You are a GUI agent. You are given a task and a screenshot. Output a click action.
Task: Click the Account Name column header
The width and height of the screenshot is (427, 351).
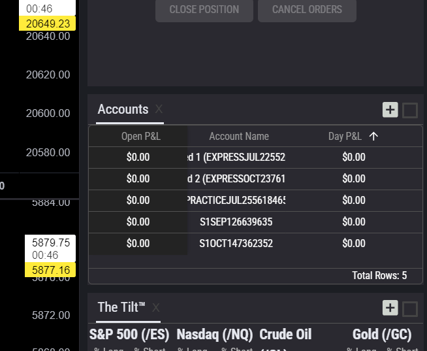click(x=239, y=136)
